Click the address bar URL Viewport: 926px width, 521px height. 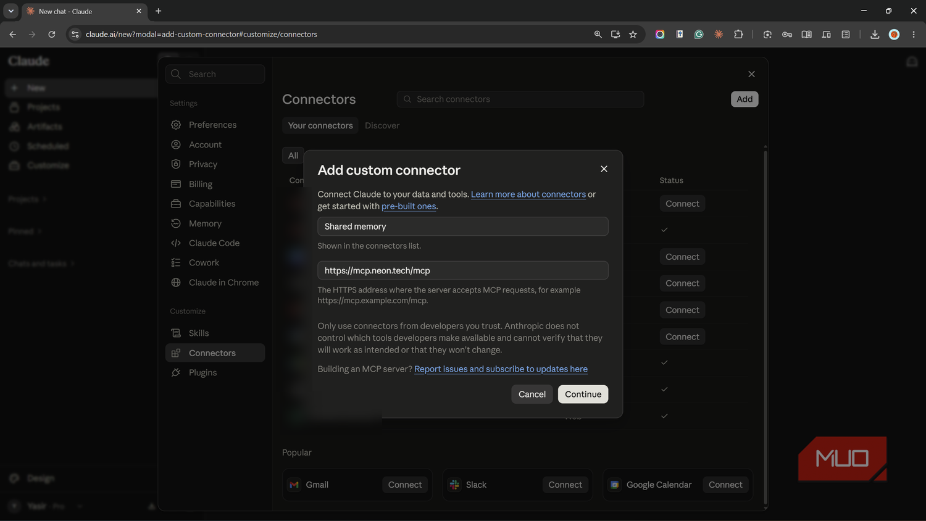tap(201, 35)
